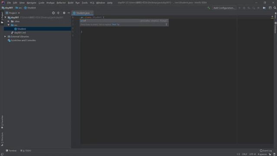This screenshot has width=277, height=156.
Task: Select the day001.iml file
Action: [x=18, y=33]
